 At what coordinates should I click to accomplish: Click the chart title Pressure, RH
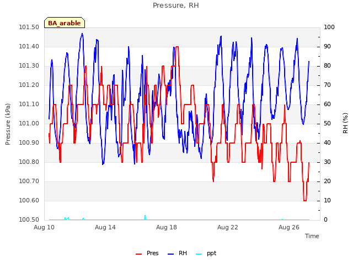176,5
